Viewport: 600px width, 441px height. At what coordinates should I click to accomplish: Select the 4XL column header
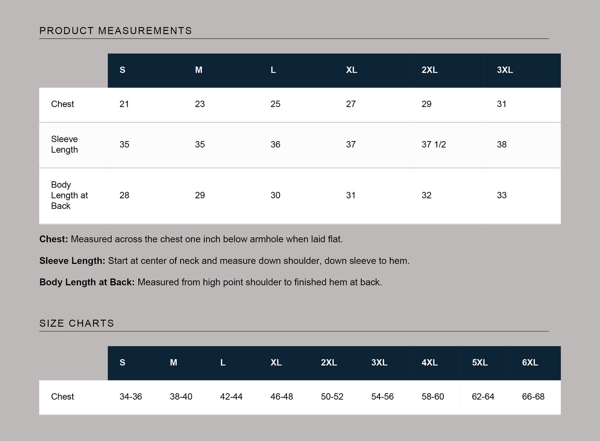(429, 363)
